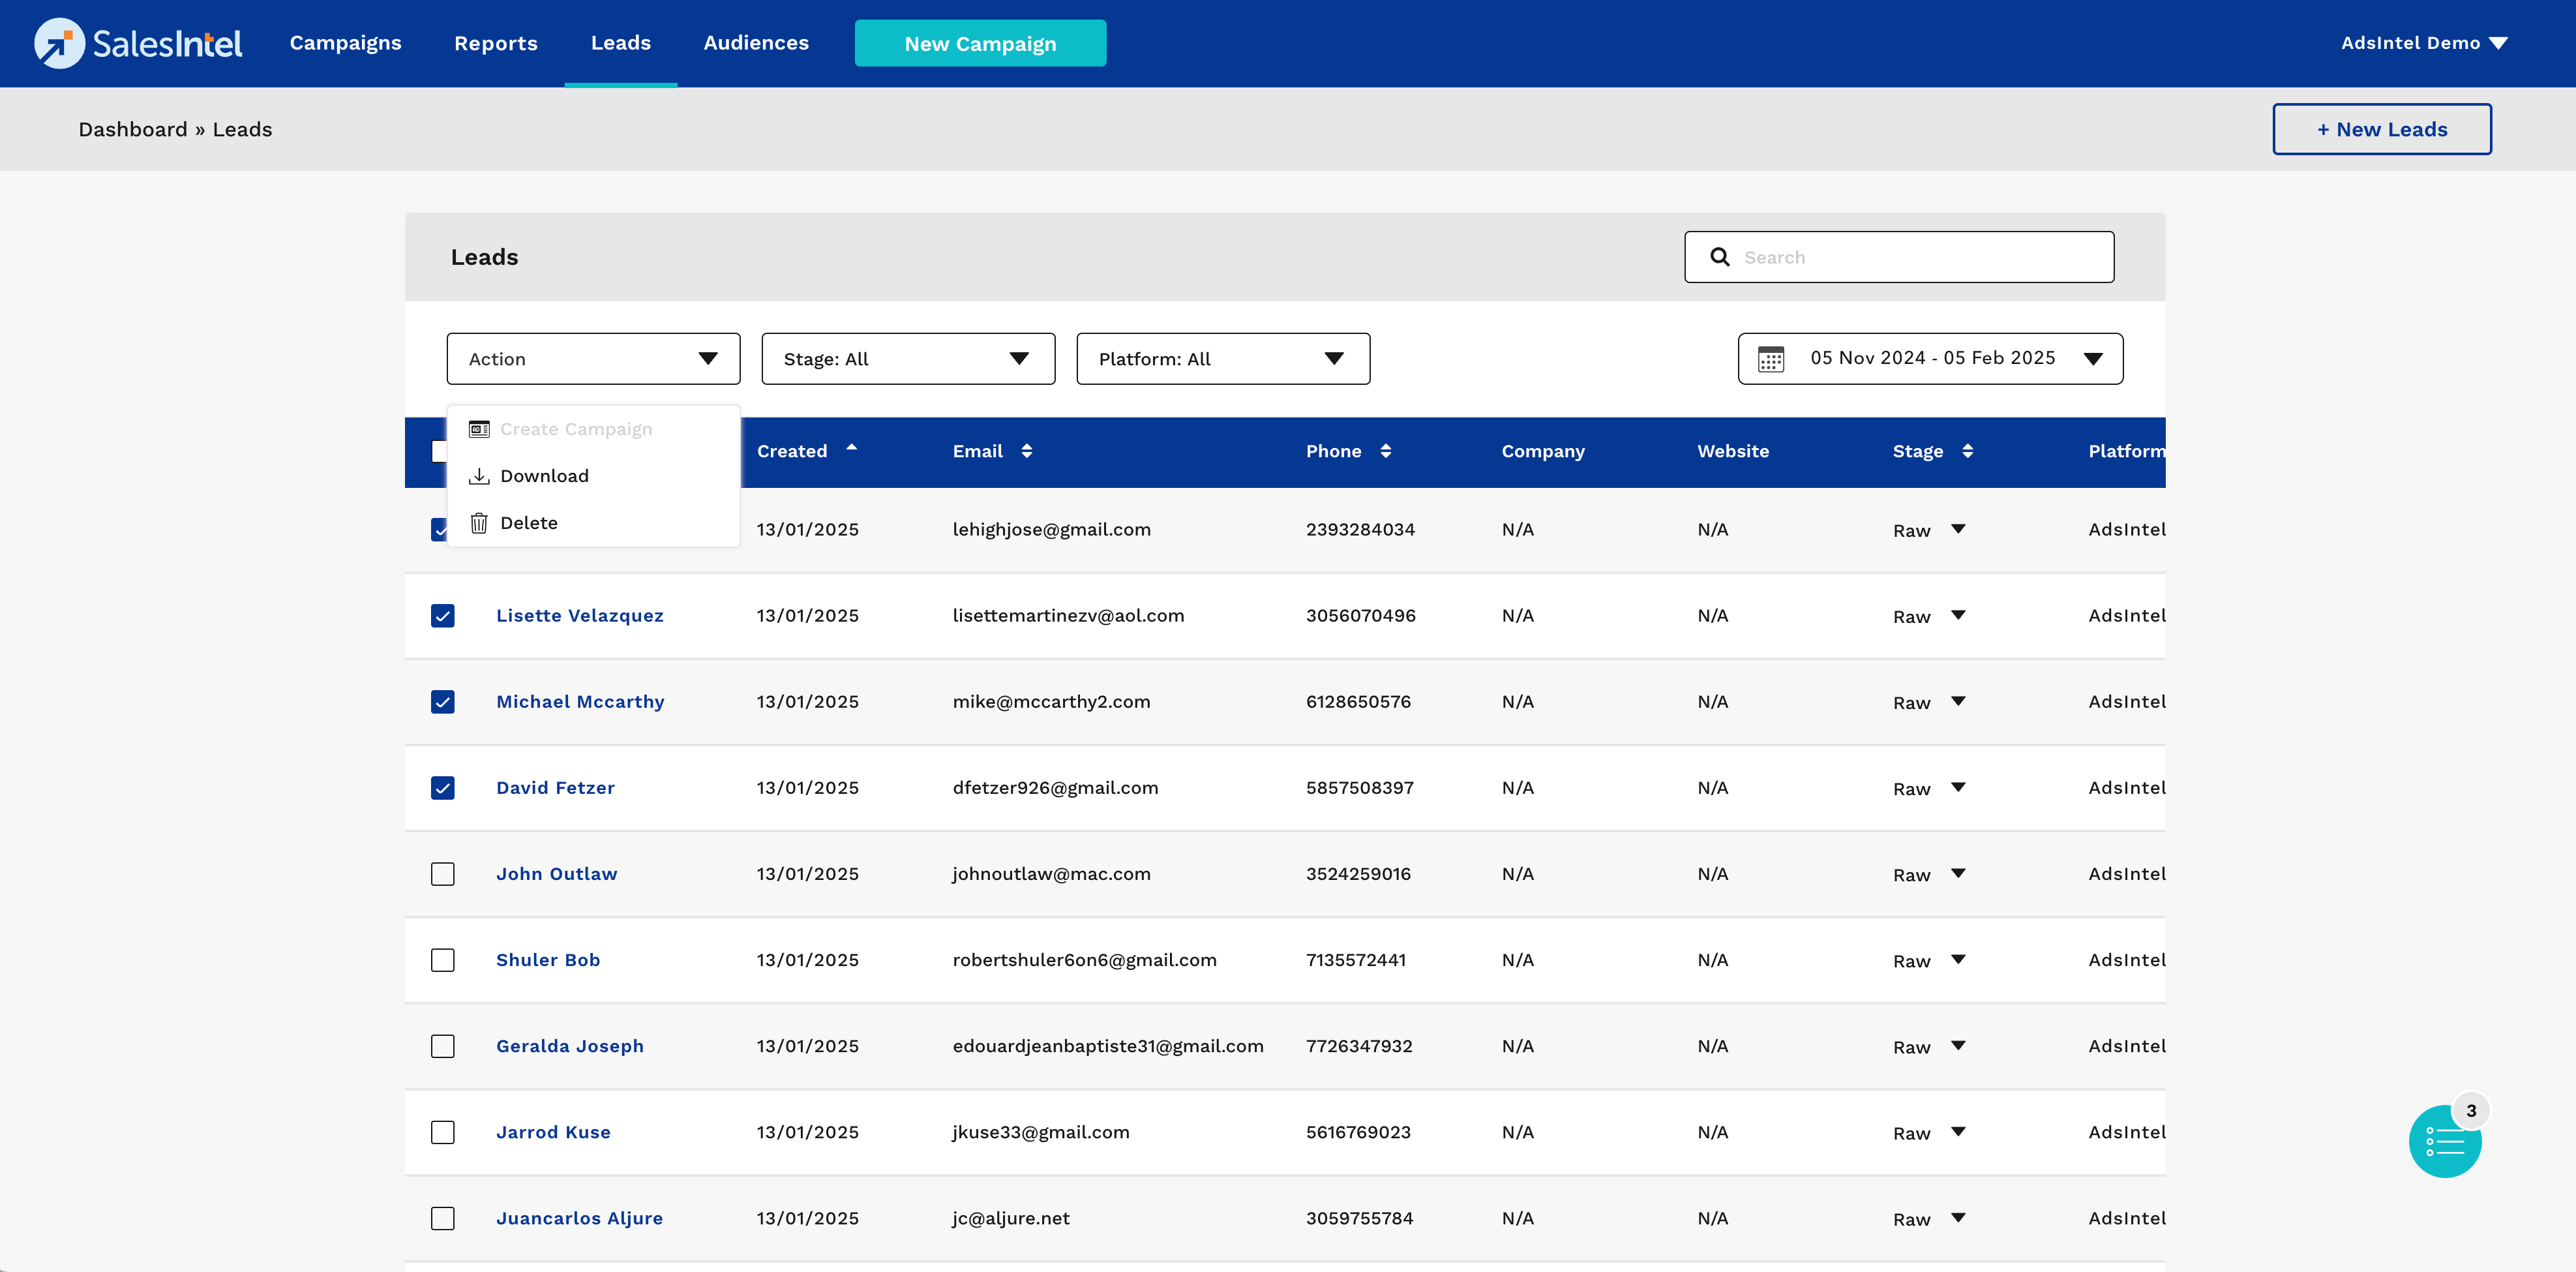Click inside the Search leads field
Viewport: 2576px width, 1272px height.
point(1920,257)
